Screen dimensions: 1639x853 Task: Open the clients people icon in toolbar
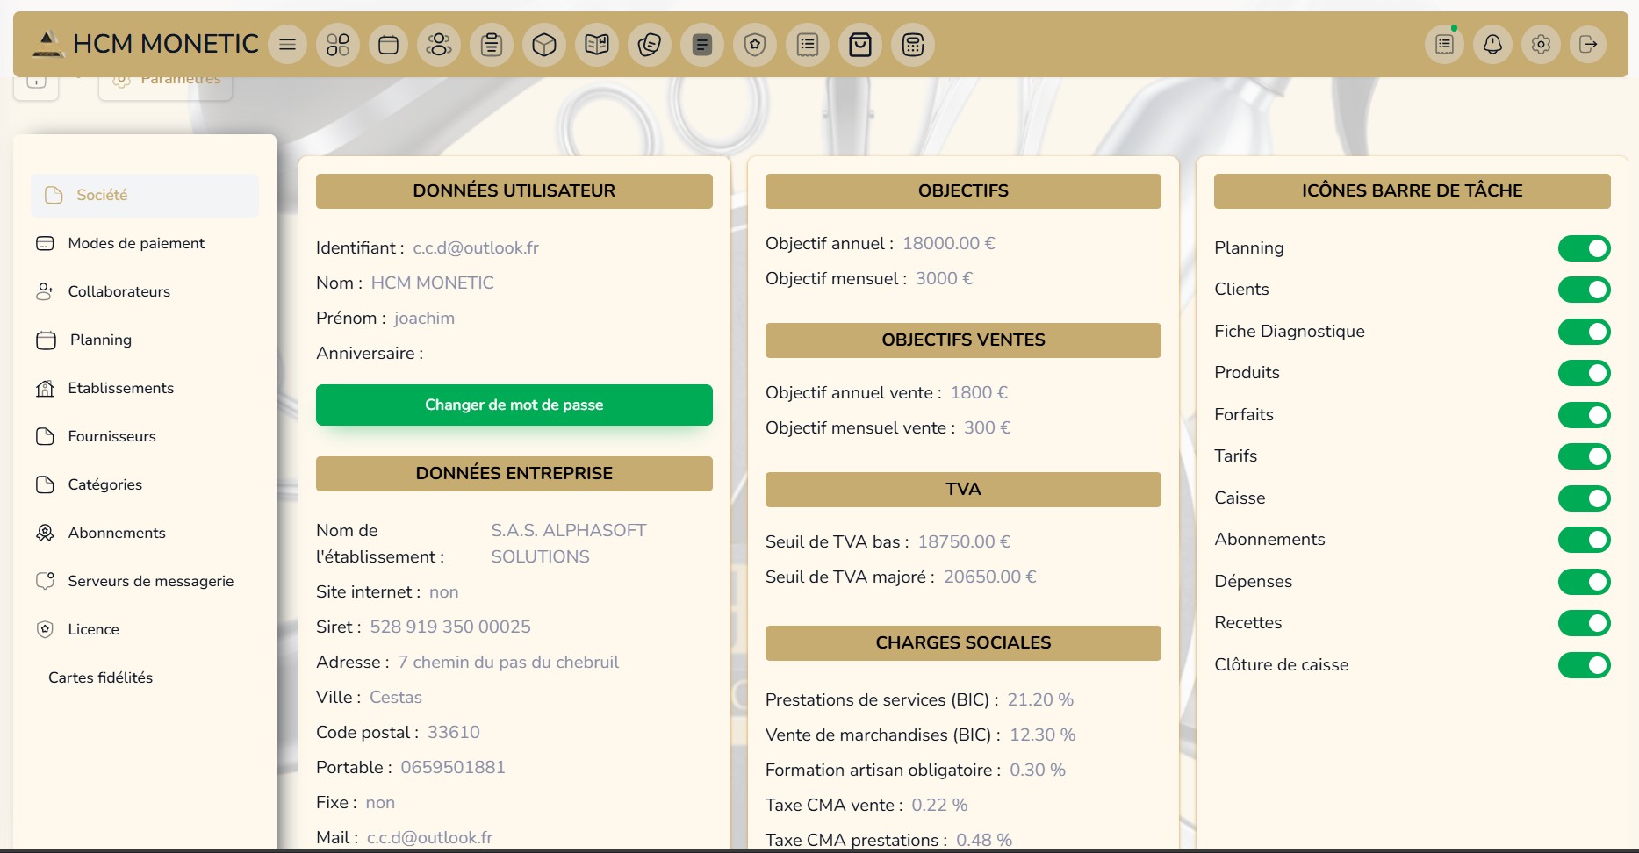[x=439, y=45]
